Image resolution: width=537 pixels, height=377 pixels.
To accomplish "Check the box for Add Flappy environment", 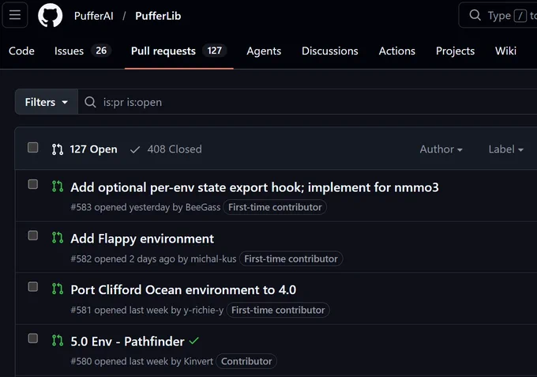I will 33,236.
